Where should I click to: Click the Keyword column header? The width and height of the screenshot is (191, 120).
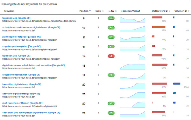(x=9, y=11)
